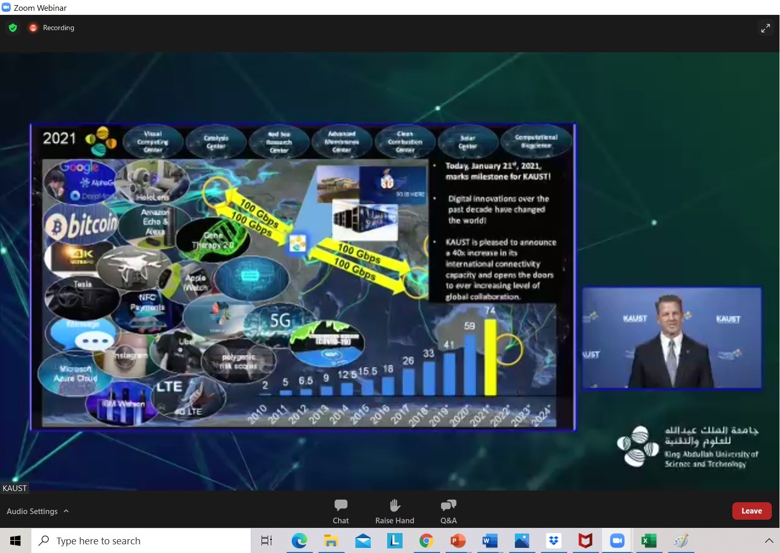Viewport: 780px width, 553px height.
Task: Leave the webinar
Action: 751,511
